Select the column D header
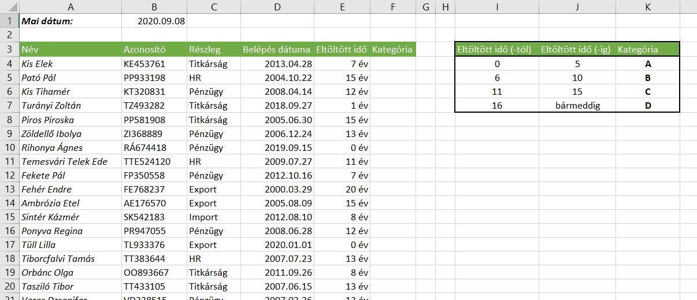The height and width of the screenshot is (300, 697). point(277,7)
